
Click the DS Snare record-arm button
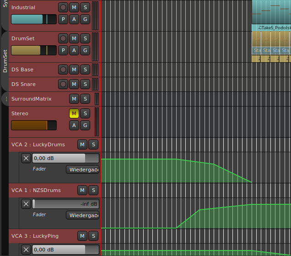pos(63,84)
